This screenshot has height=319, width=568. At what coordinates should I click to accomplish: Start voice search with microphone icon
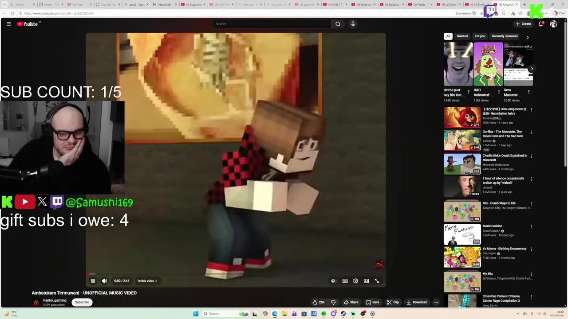353,24
